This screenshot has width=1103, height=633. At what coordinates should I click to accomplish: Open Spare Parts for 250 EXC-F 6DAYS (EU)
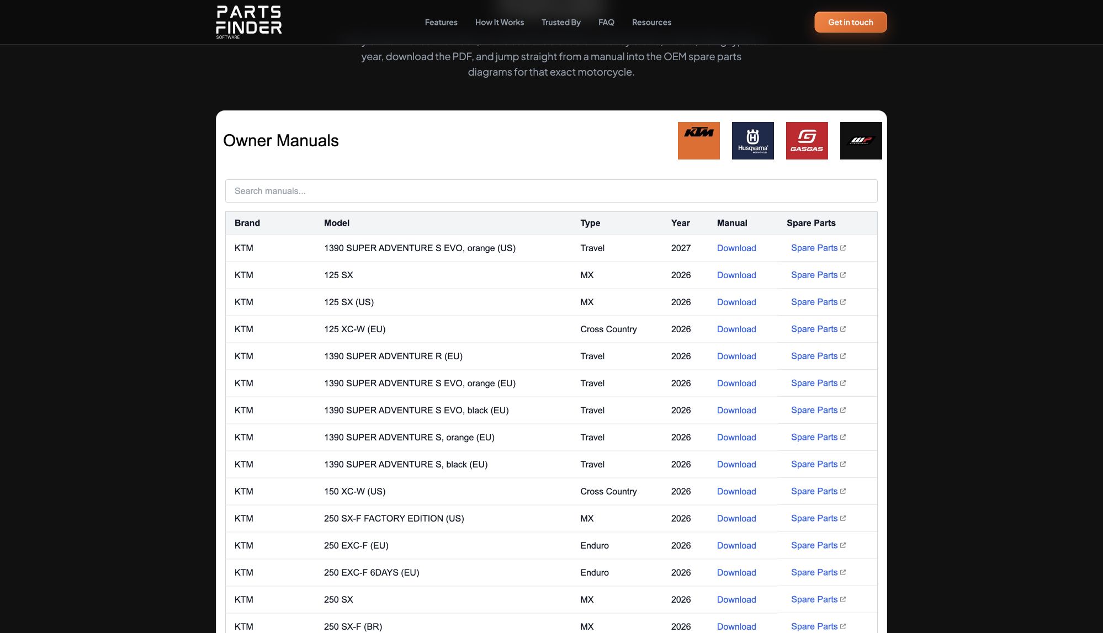[x=818, y=573]
